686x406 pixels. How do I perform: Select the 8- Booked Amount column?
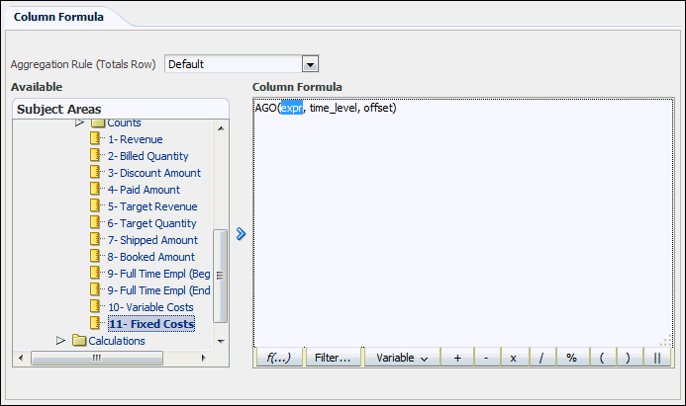point(150,257)
